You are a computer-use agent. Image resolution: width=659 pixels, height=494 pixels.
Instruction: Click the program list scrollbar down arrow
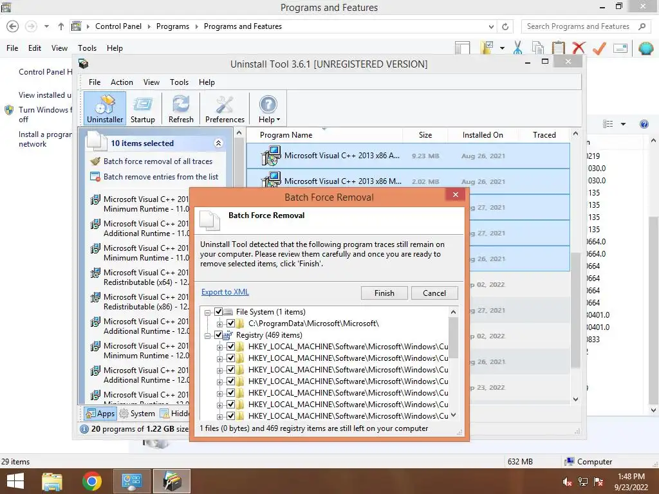click(x=576, y=399)
